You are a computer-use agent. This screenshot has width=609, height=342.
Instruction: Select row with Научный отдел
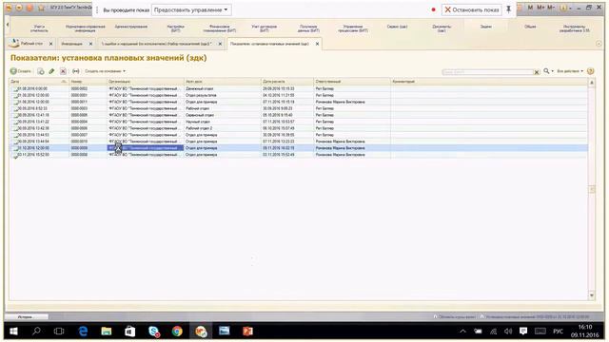coord(298,122)
